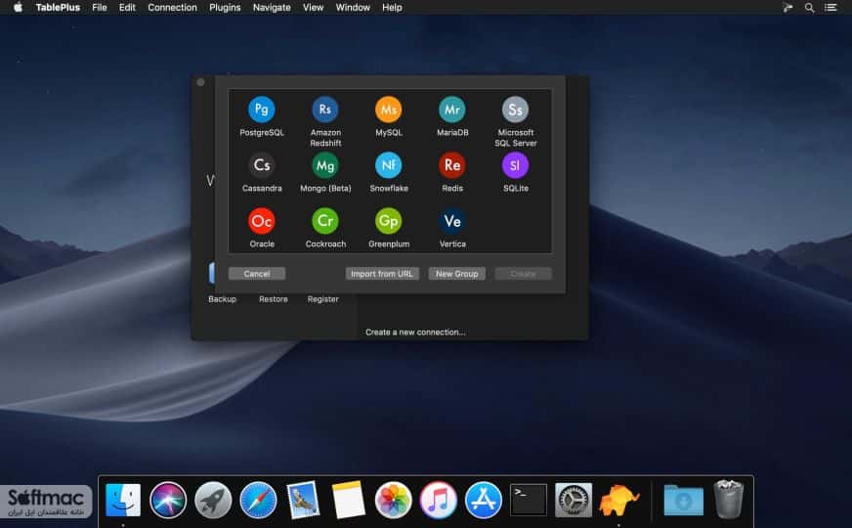Open the File menu

tap(100, 8)
